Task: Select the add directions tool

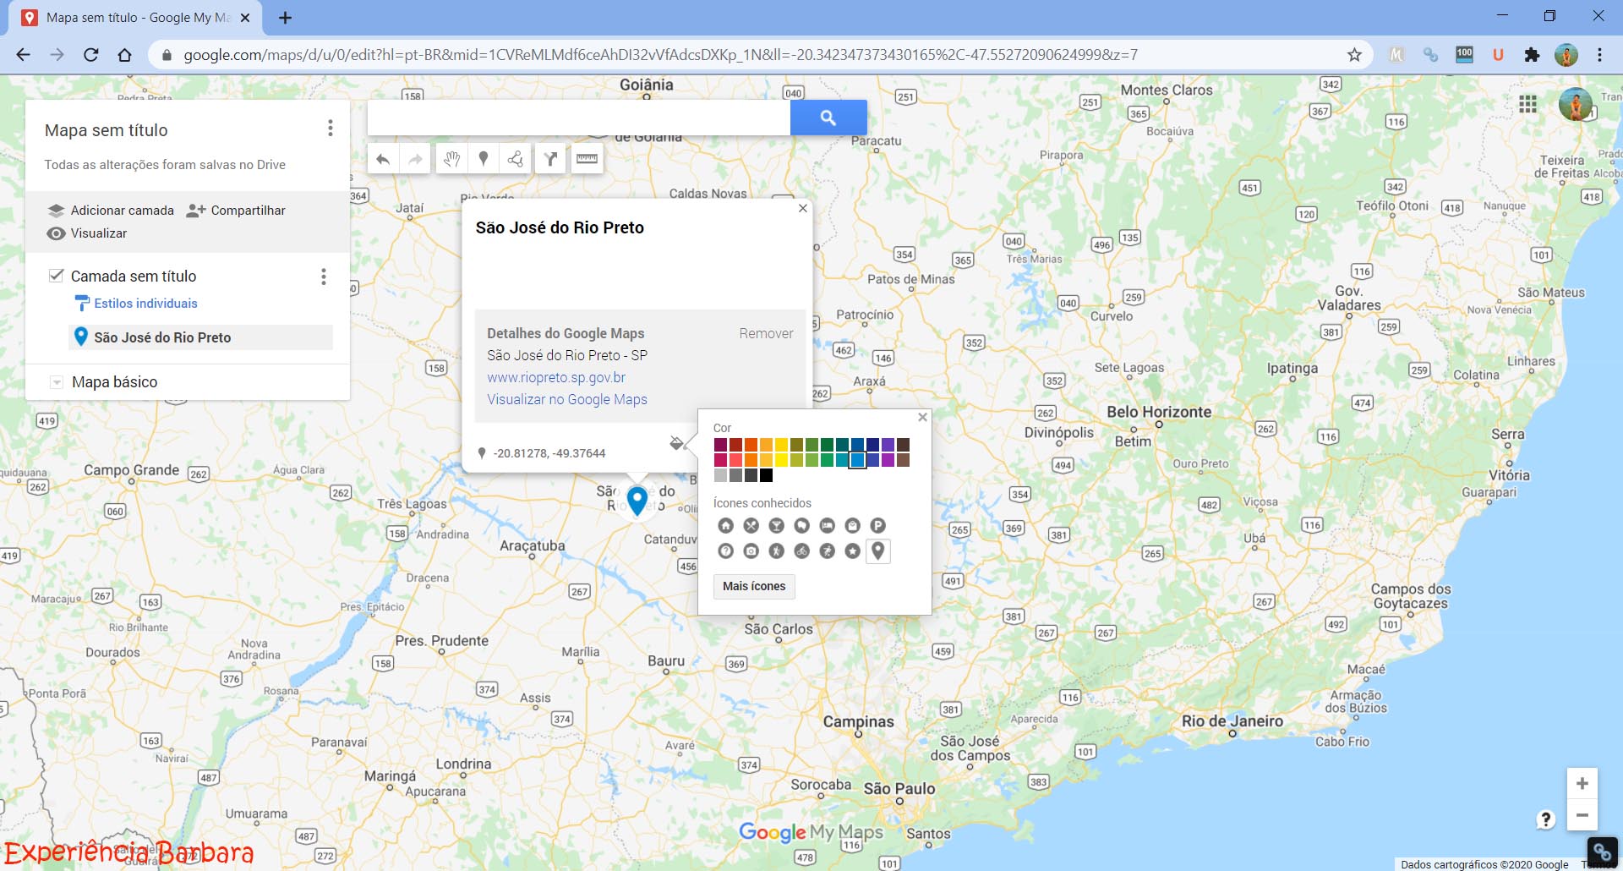Action: coord(550,159)
